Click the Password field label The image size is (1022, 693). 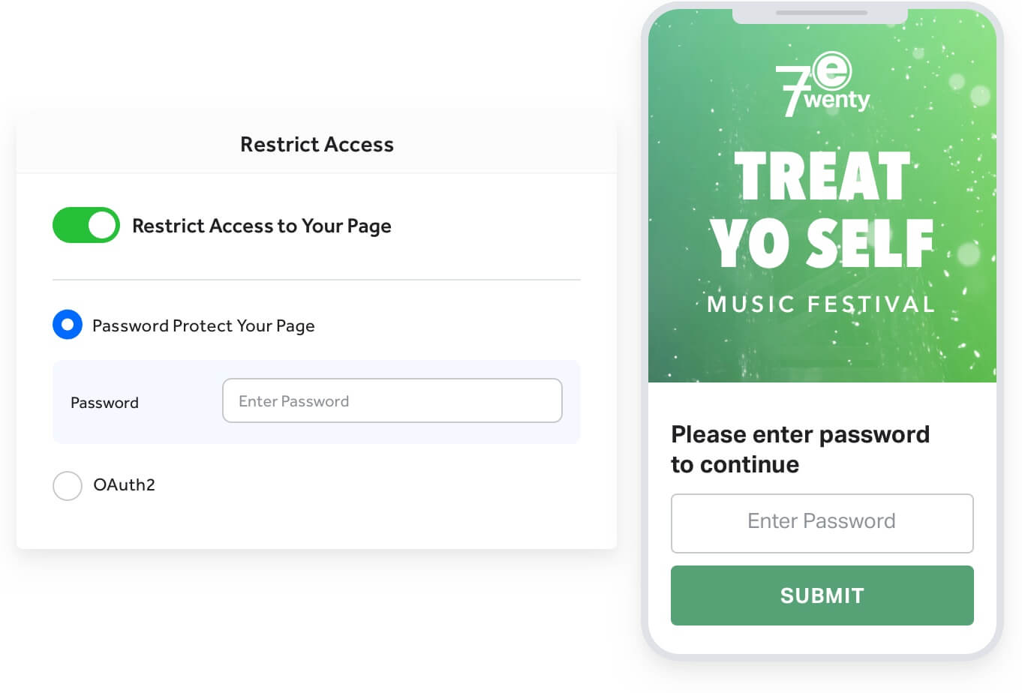click(104, 403)
